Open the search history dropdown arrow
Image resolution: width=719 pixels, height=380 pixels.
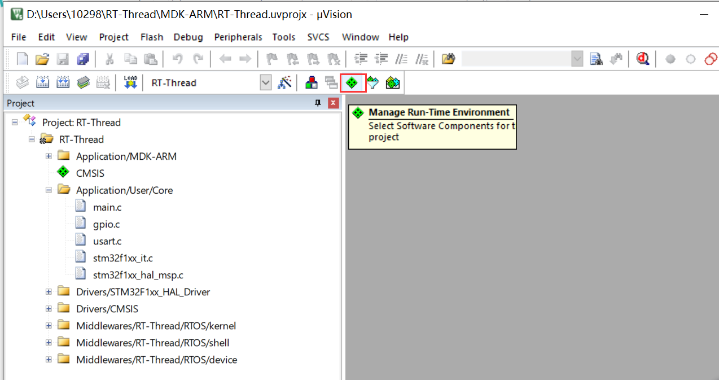click(577, 58)
